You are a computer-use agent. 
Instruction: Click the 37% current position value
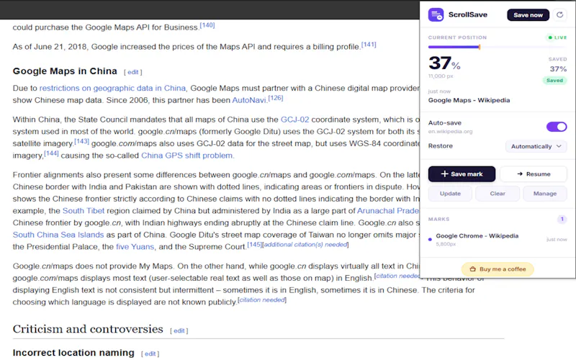(444, 63)
